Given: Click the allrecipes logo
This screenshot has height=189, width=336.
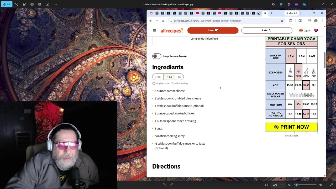Looking at the screenshot, I should click(172, 30).
